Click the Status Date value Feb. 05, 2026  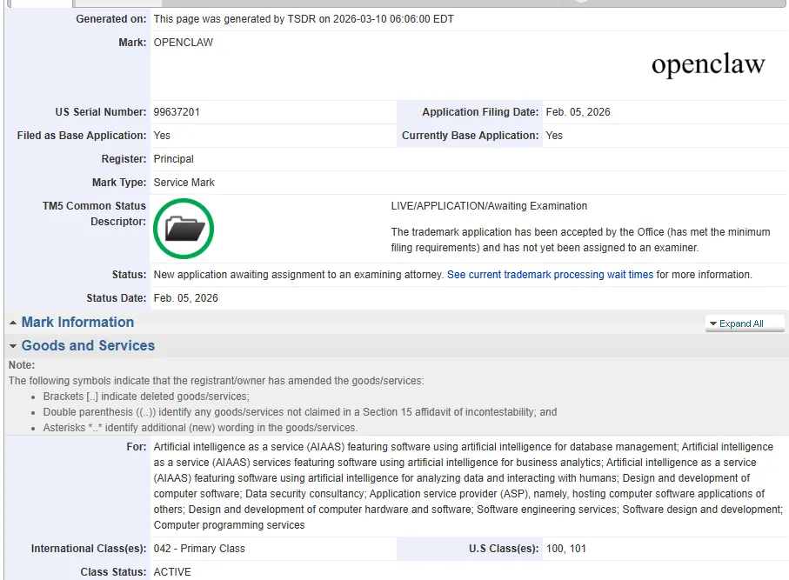coord(185,298)
